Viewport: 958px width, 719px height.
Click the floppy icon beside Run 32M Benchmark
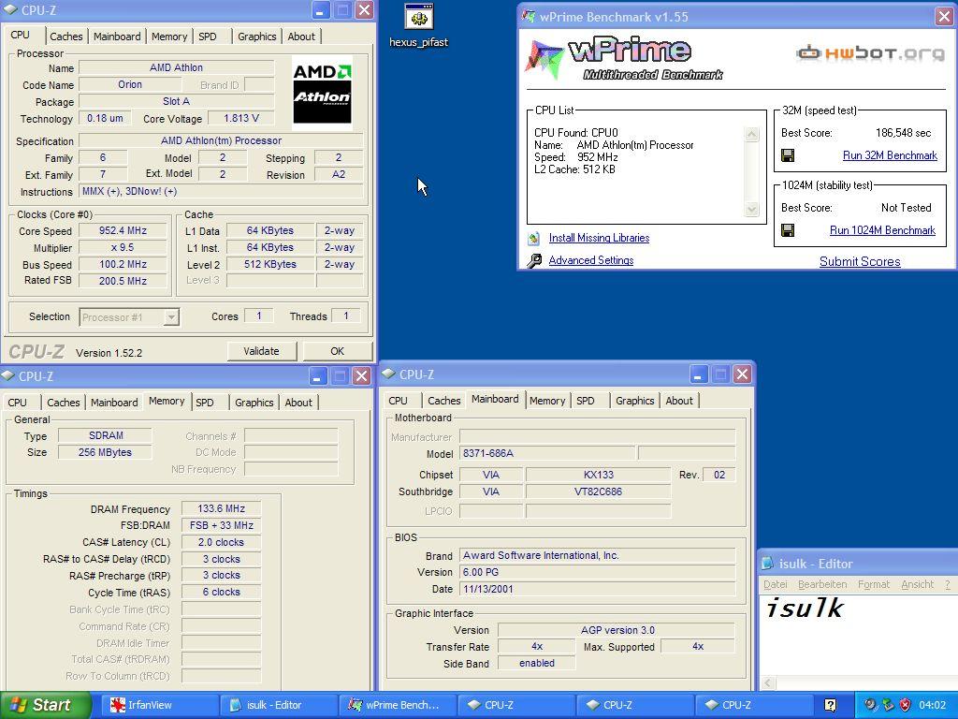click(788, 155)
